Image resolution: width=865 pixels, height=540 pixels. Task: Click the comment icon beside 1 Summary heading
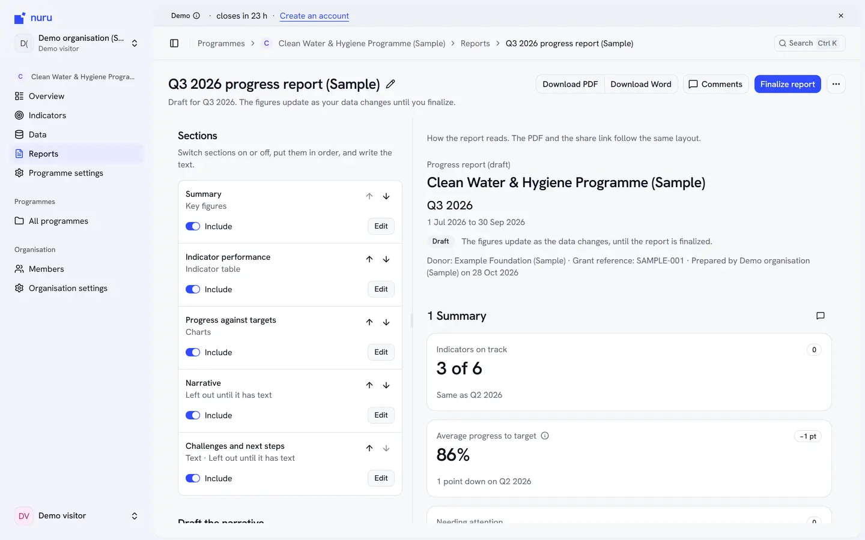(821, 316)
